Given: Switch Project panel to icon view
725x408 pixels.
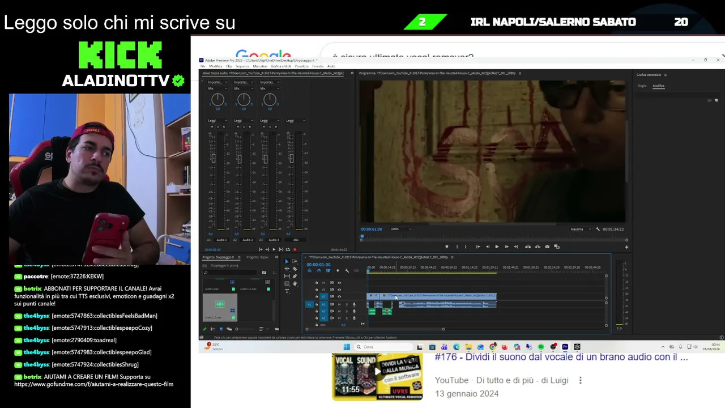Looking at the screenshot, I should point(221,329).
